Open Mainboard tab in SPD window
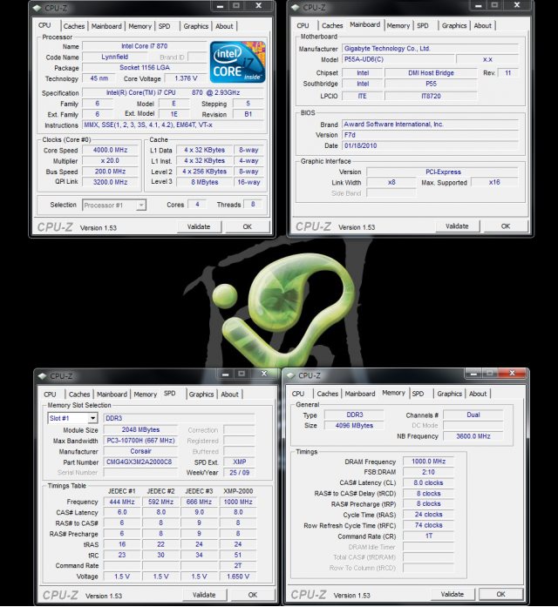 [112, 395]
